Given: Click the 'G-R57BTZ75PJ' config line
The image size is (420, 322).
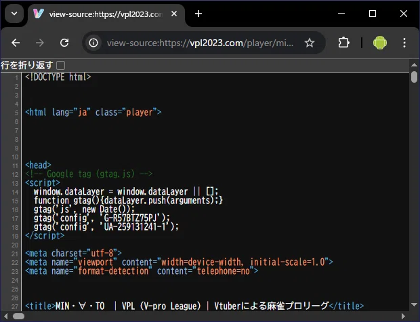Looking at the screenshot, I should [102, 218].
